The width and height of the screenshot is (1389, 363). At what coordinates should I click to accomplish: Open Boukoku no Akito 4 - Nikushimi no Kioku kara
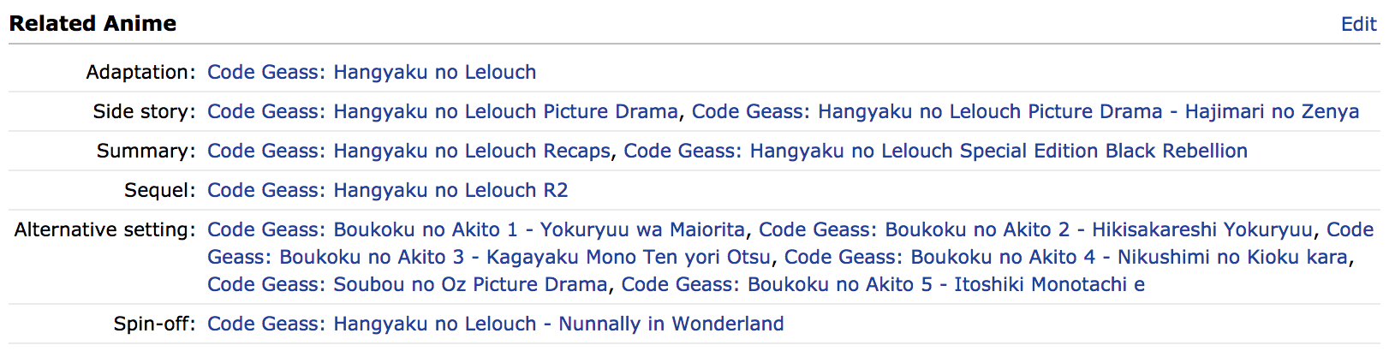1066,257
